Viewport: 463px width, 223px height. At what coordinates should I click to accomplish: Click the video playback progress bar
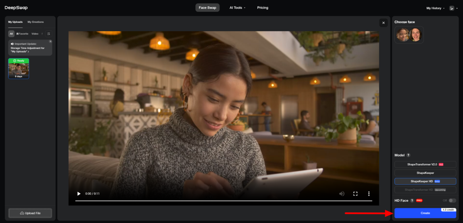coord(224,201)
